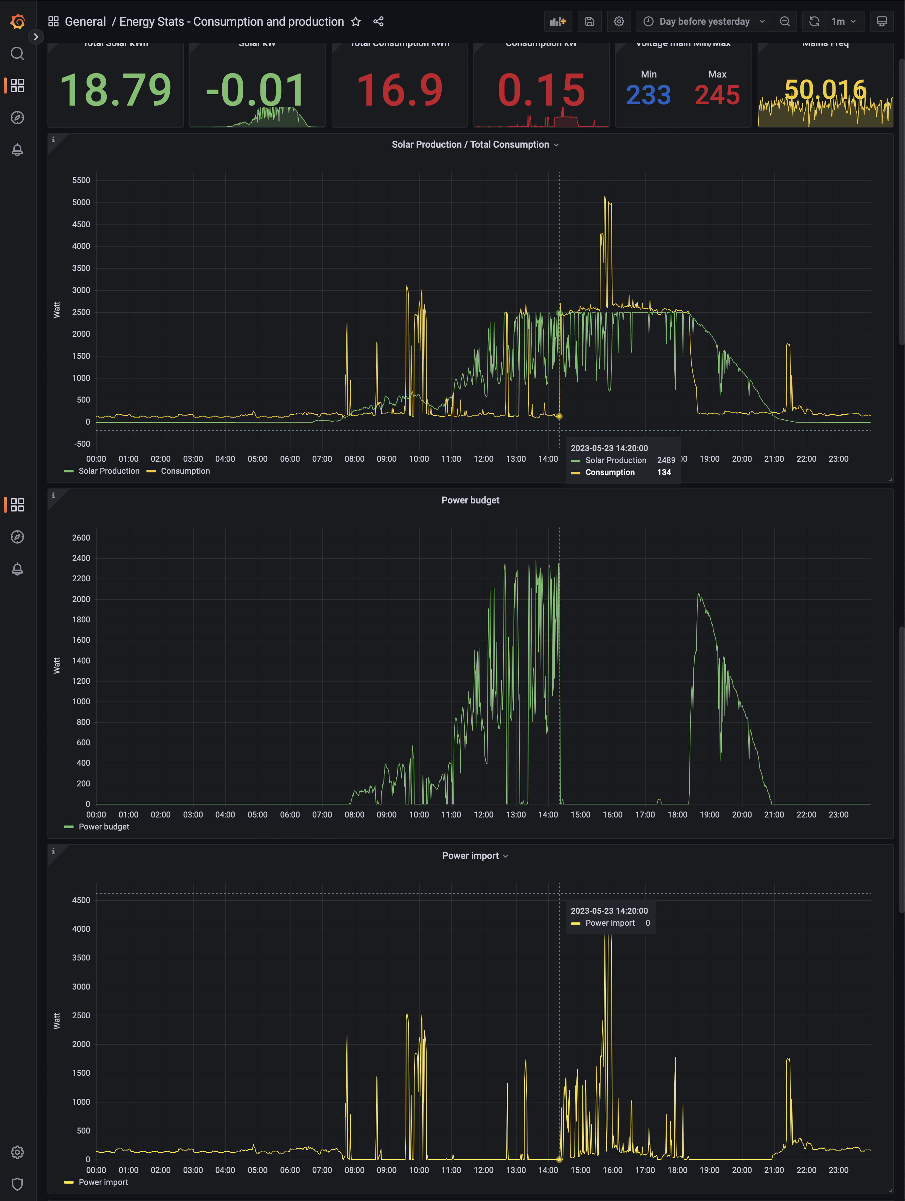Click the 50.016 Mains Freq value

pyautogui.click(x=826, y=90)
